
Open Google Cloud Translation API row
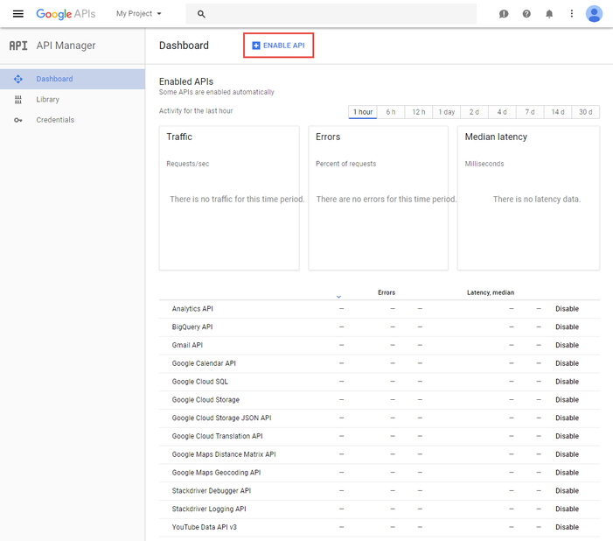[380, 436]
